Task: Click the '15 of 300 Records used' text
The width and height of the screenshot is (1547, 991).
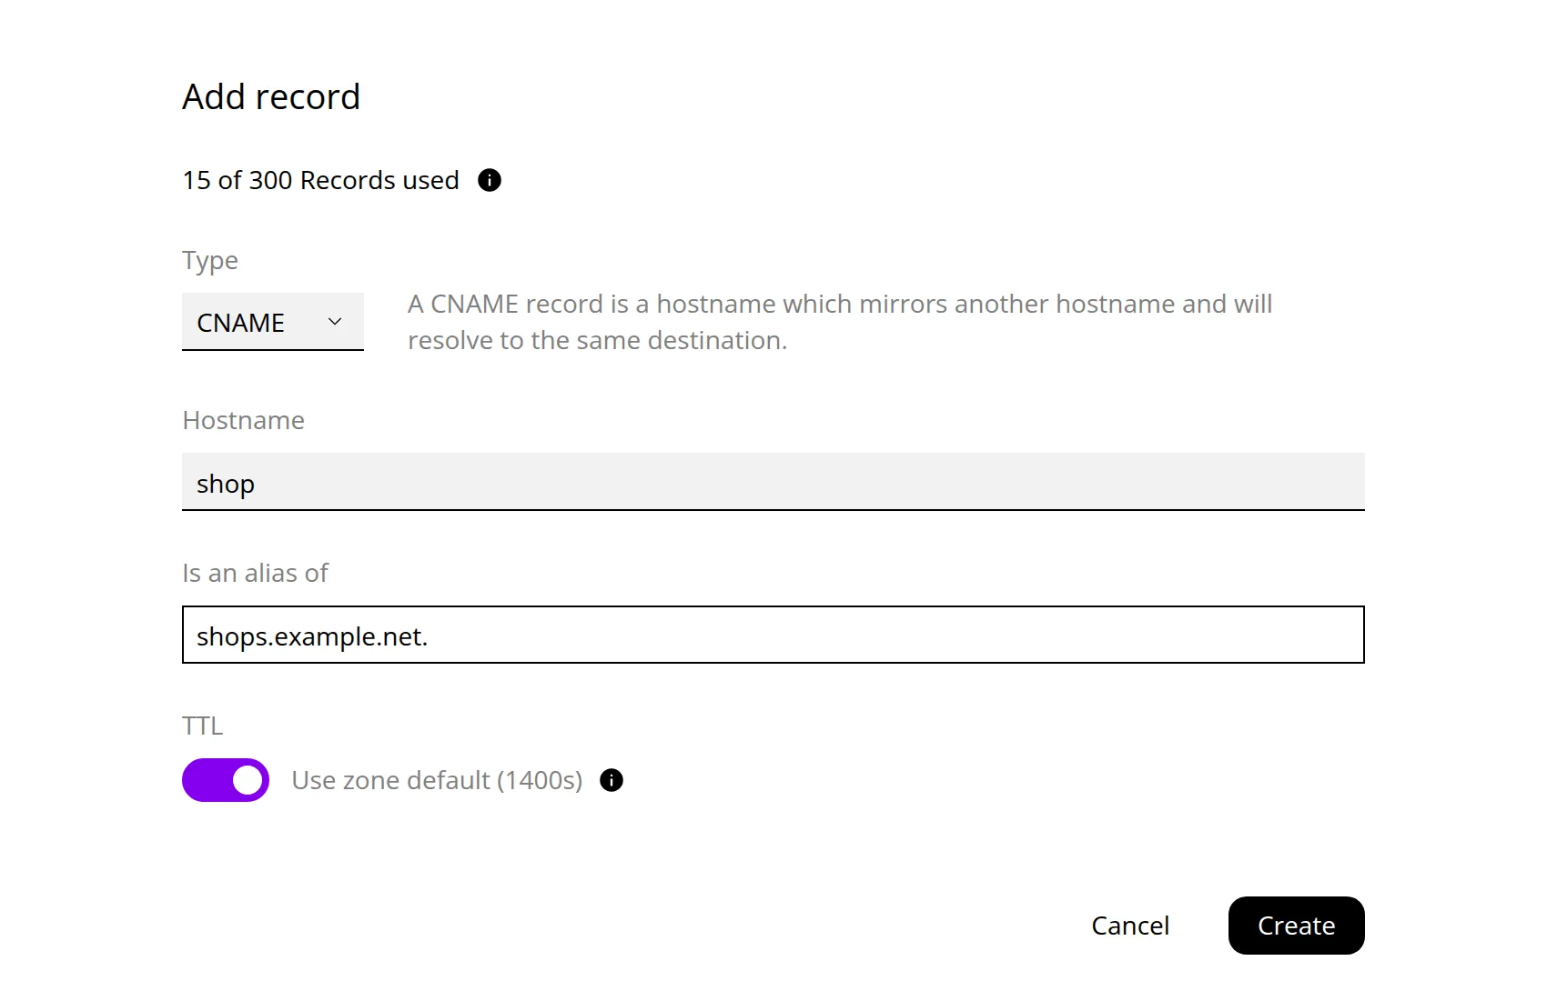Action: (320, 180)
